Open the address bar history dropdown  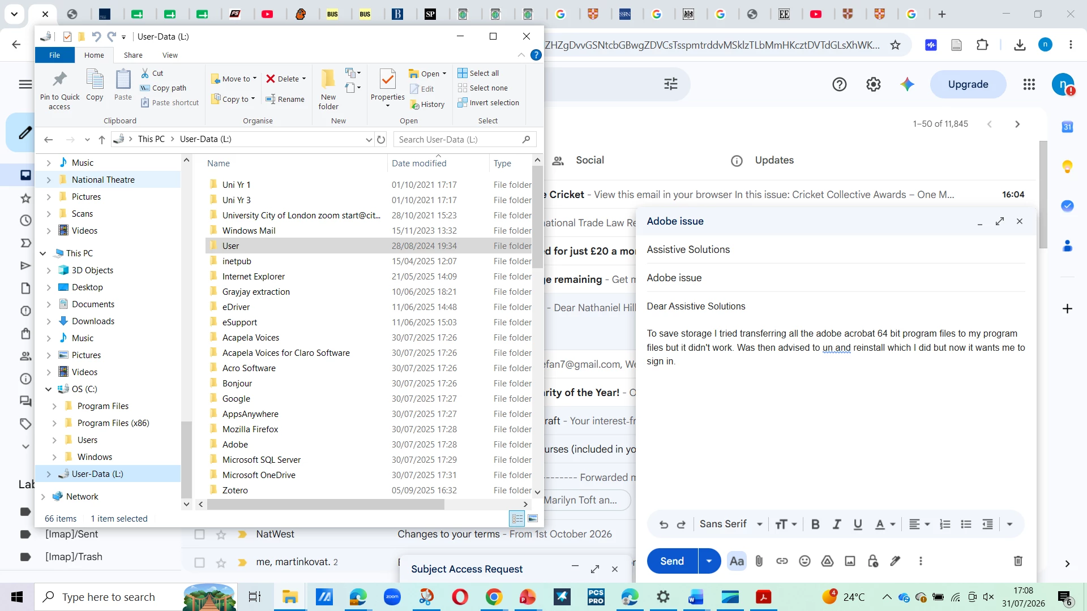pyautogui.click(x=369, y=139)
